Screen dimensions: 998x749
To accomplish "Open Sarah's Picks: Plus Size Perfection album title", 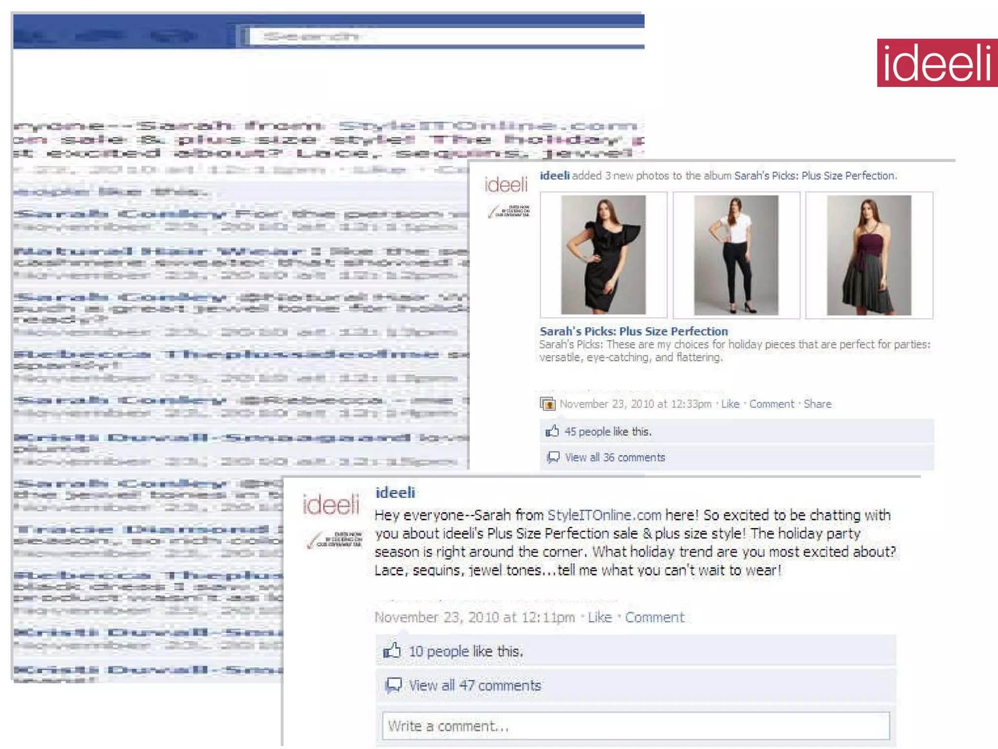I will tap(633, 331).
